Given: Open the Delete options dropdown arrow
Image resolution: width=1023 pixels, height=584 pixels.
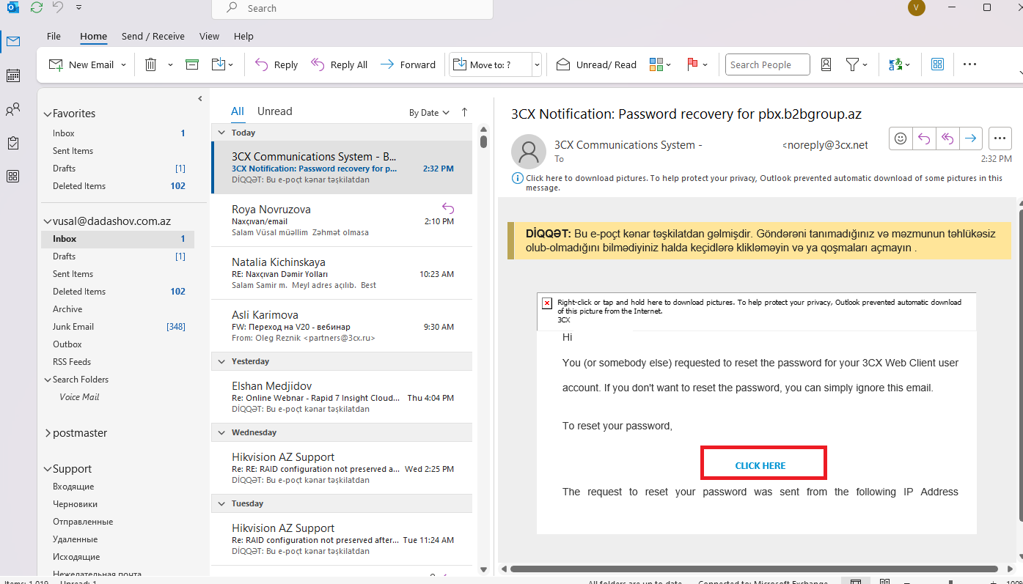Looking at the screenshot, I should click(170, 64).
